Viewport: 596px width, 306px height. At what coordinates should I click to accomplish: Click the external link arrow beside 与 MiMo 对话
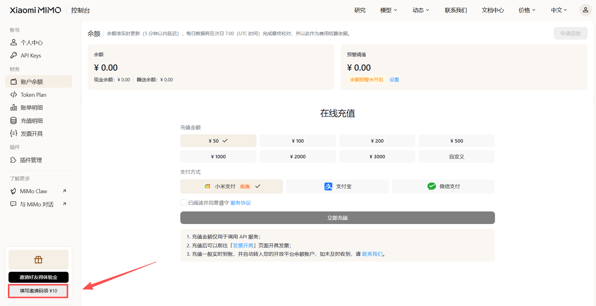point(65,204)
